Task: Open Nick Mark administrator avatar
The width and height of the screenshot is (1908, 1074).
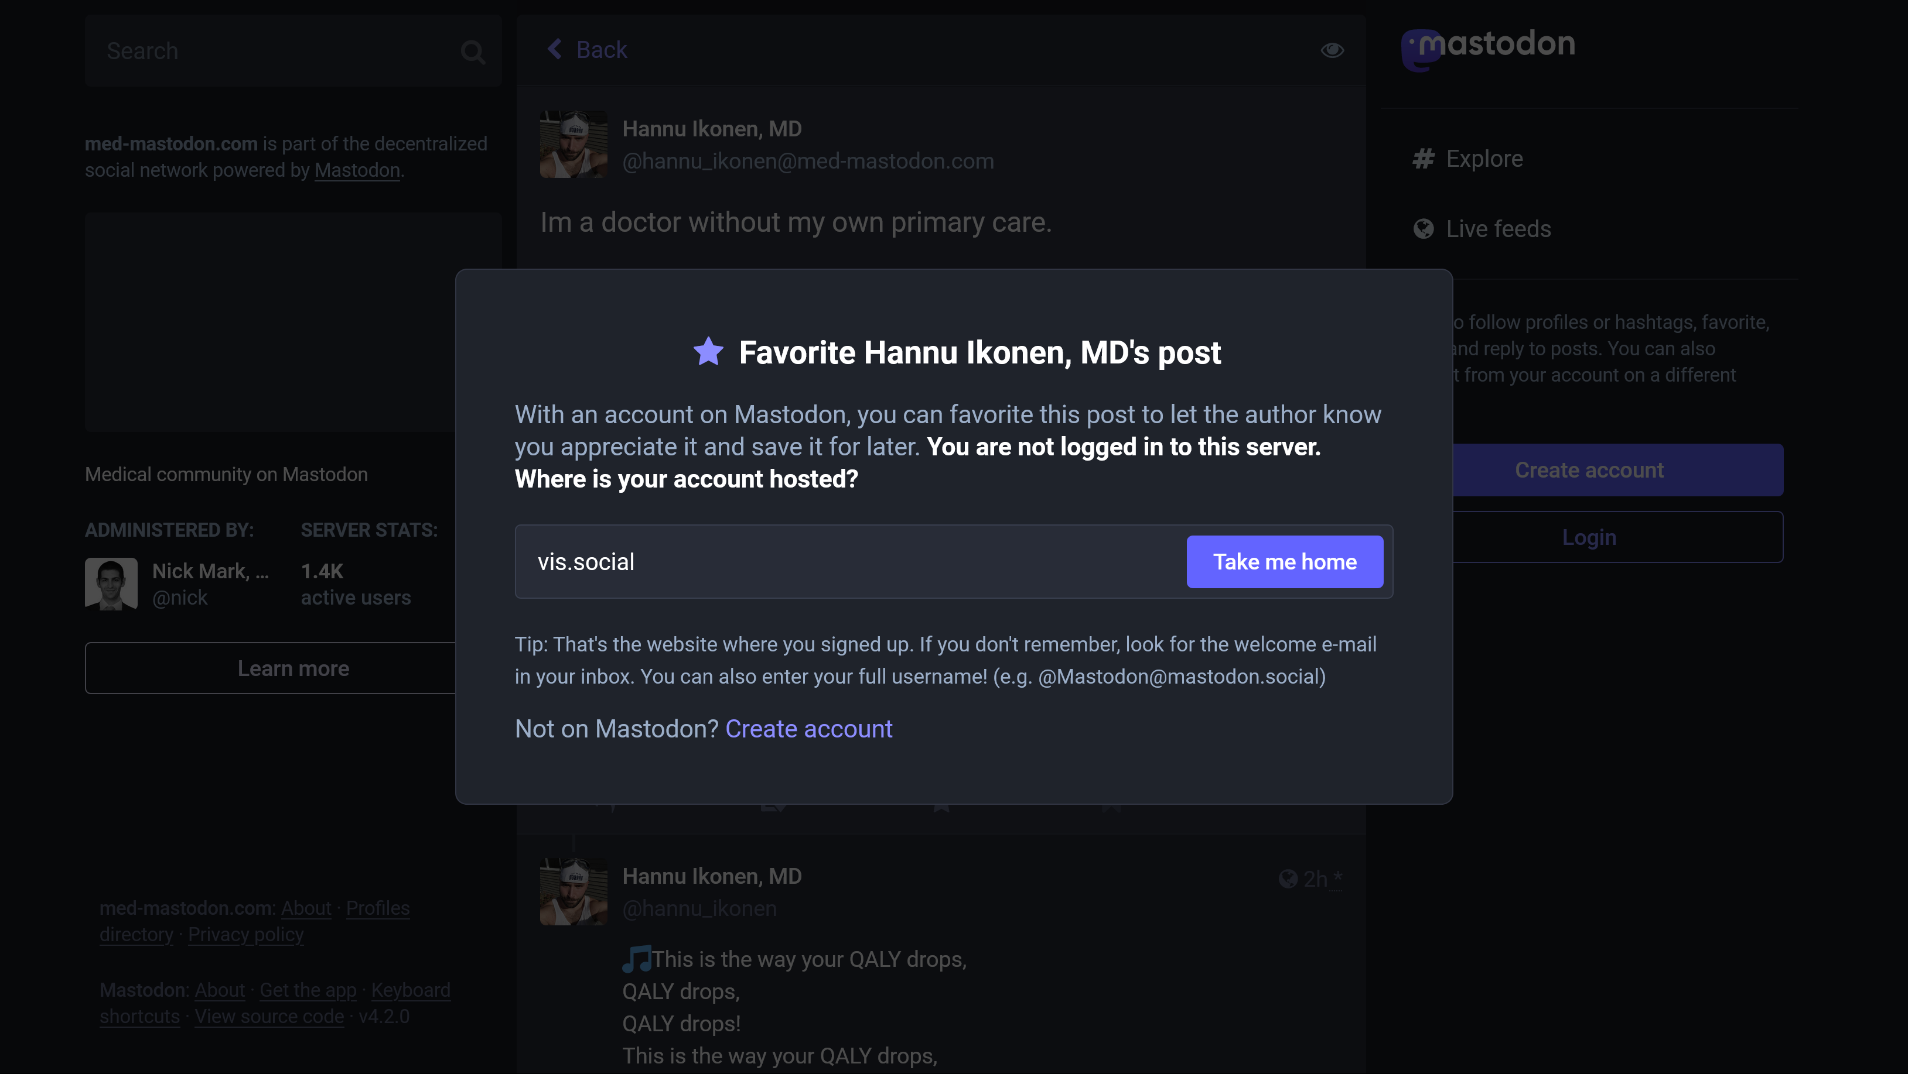Action: (111, 584)
